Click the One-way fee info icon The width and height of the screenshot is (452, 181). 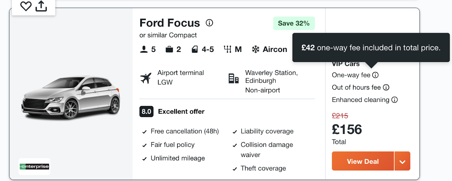tap(375, 75)
